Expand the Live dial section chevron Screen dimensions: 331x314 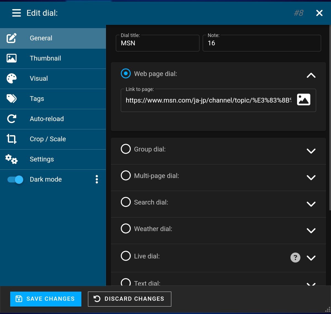click(311, 258)
